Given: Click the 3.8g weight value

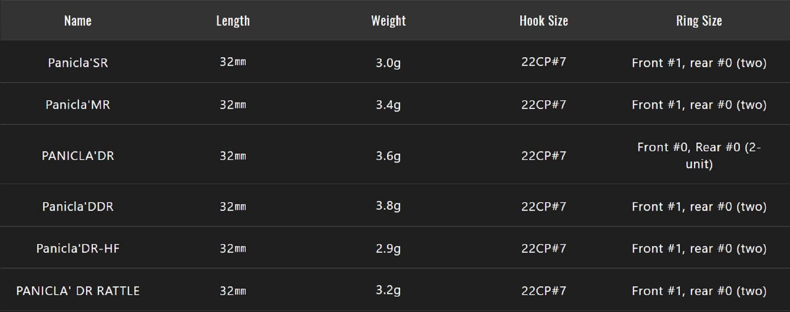Looking at the screenshot, I should coord(388,206).
